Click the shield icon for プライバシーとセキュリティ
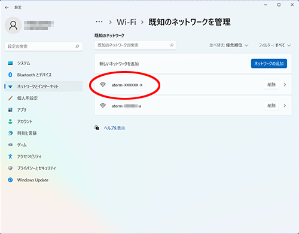This screenshot has width=299, height=234. (10, 168)
